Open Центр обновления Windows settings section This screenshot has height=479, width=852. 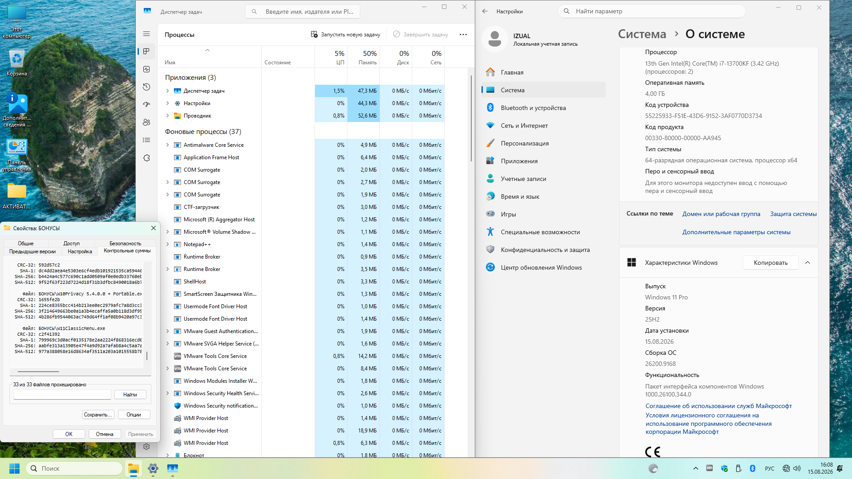[x=544, y=267]
